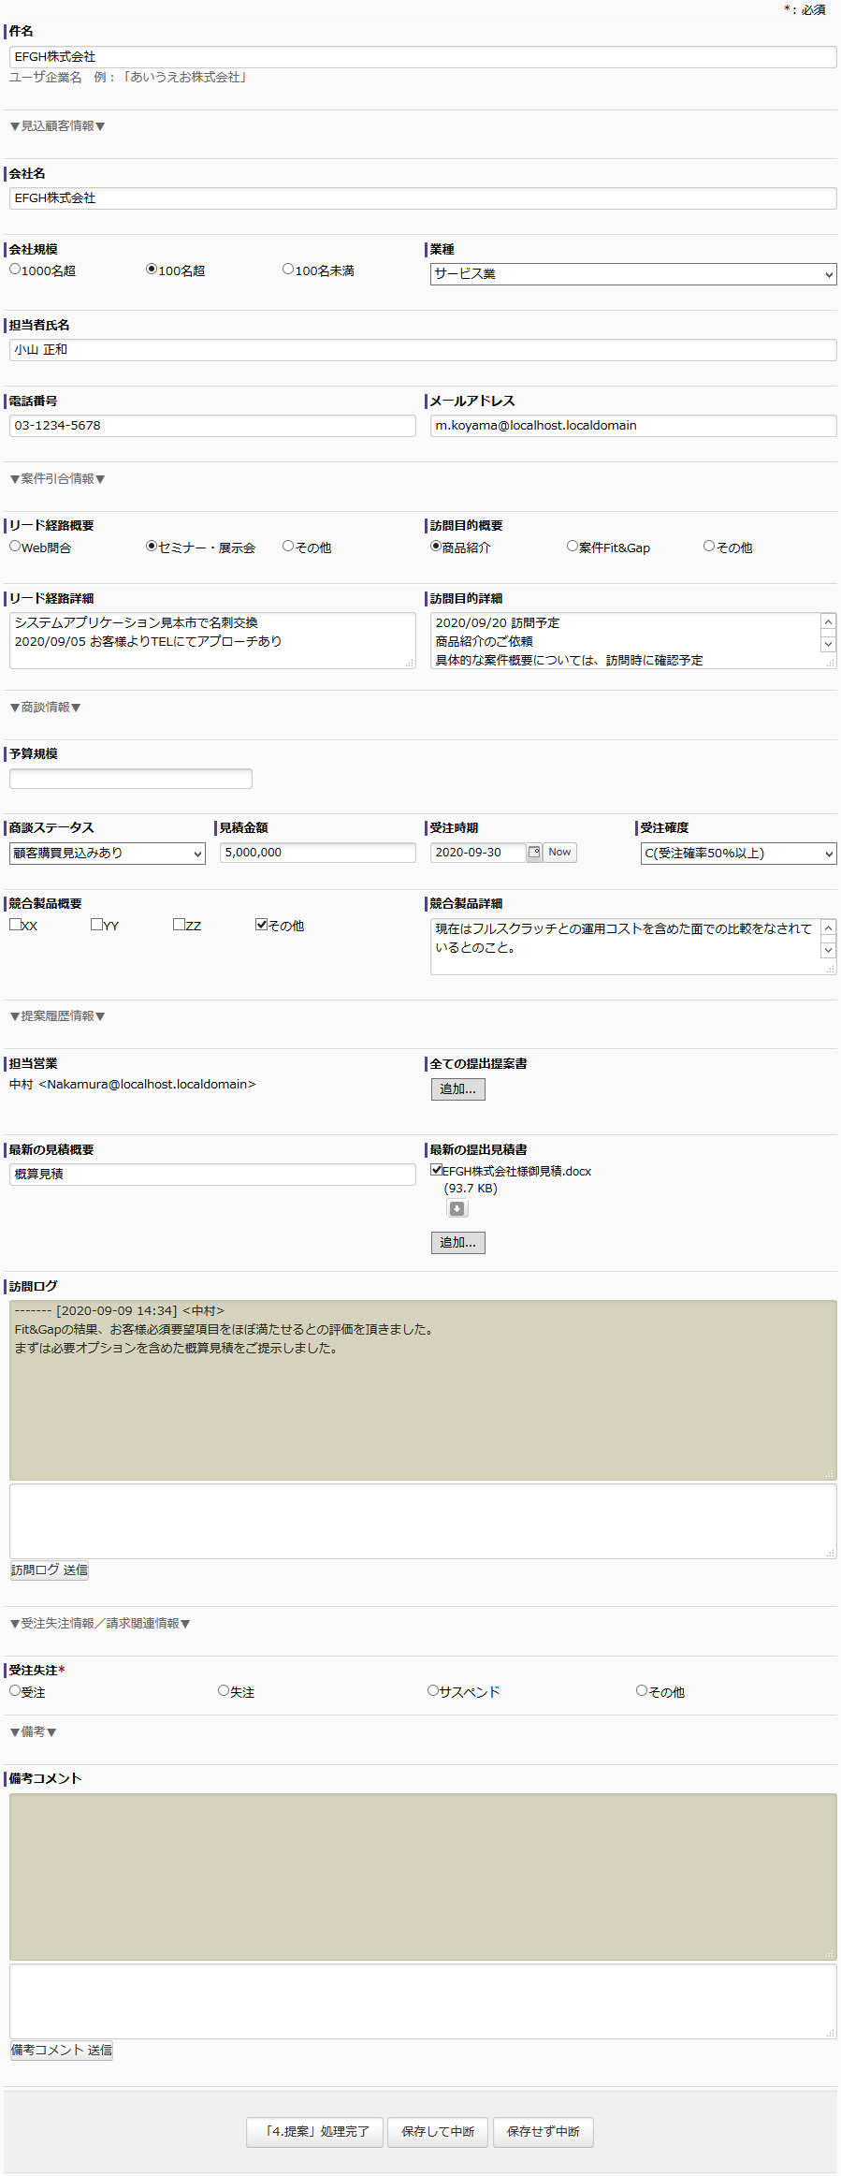Click the Now button beside order date
Screen dimensions: 841x2176
coord(559,853)
